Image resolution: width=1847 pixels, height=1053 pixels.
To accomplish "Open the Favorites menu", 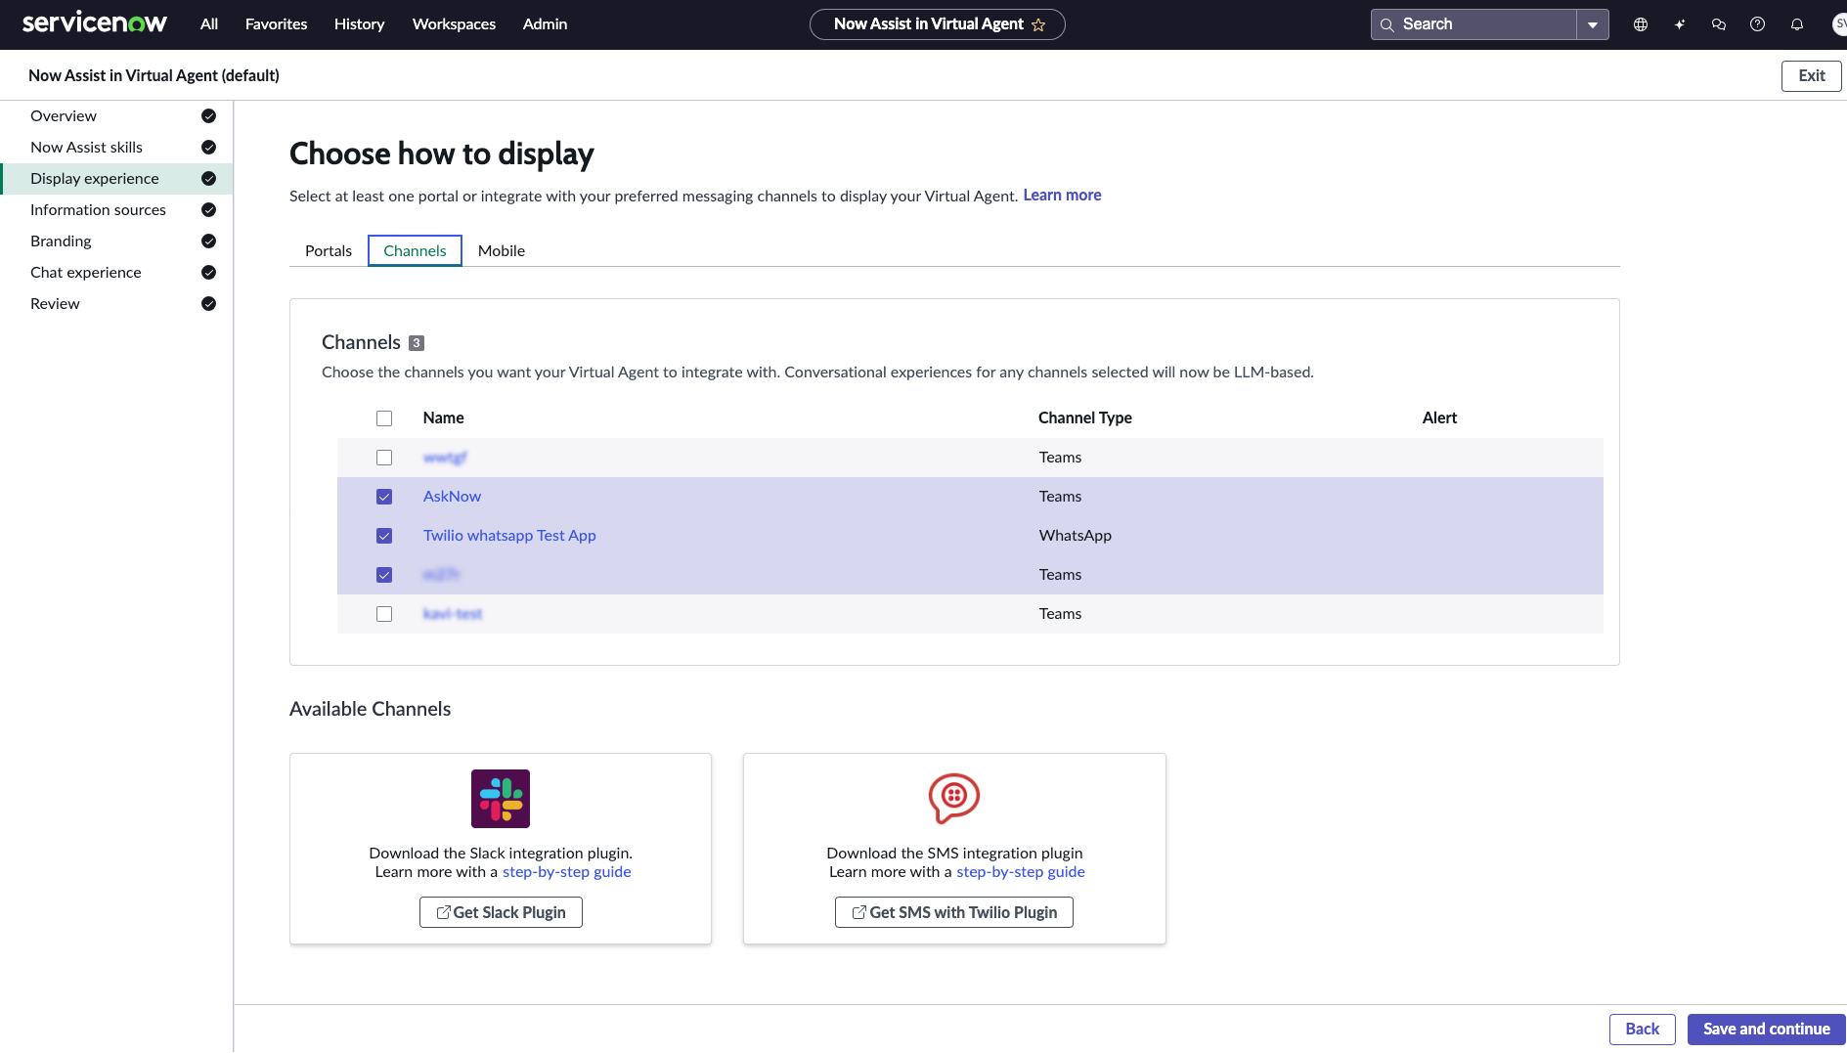I will click(x=276, y=24).
